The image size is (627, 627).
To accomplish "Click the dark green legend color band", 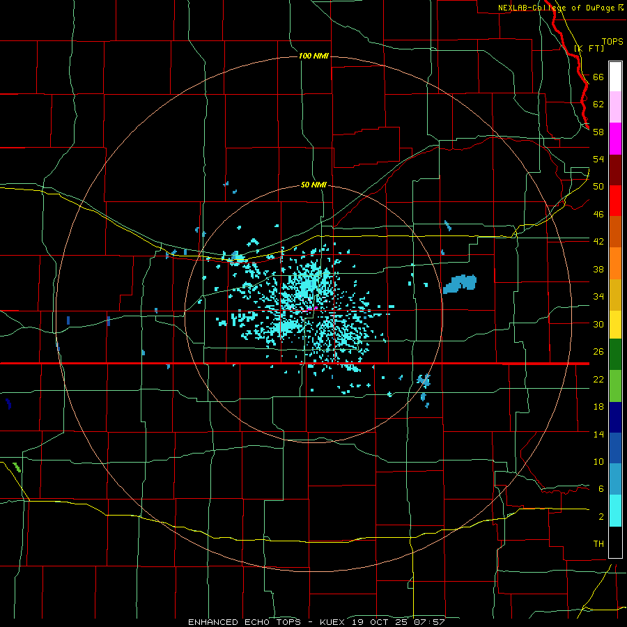I will [615, 355].
